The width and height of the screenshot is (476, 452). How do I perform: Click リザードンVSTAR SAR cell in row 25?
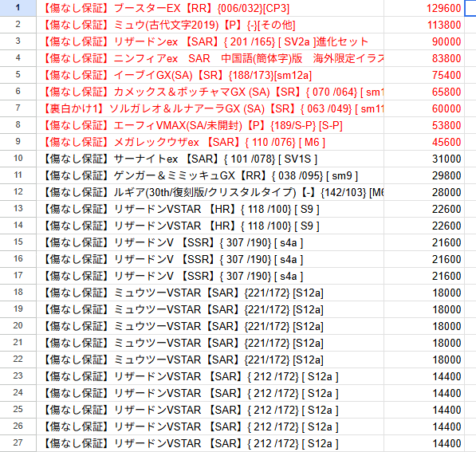click(x=210, y=410)
